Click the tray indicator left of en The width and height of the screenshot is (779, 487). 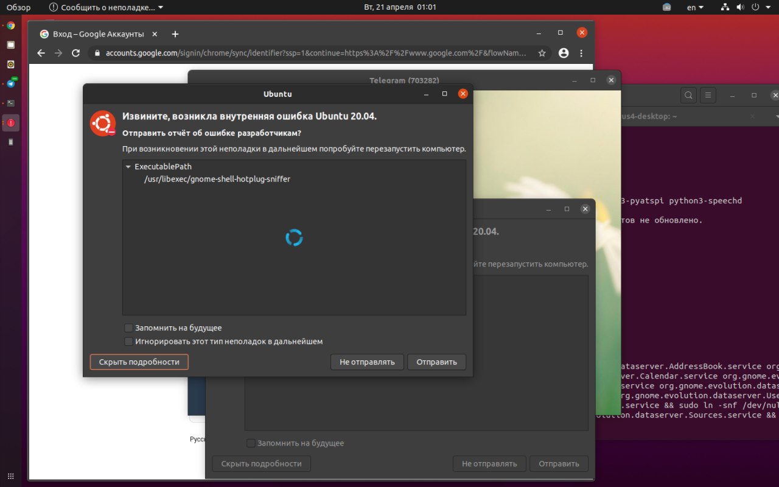667,7
